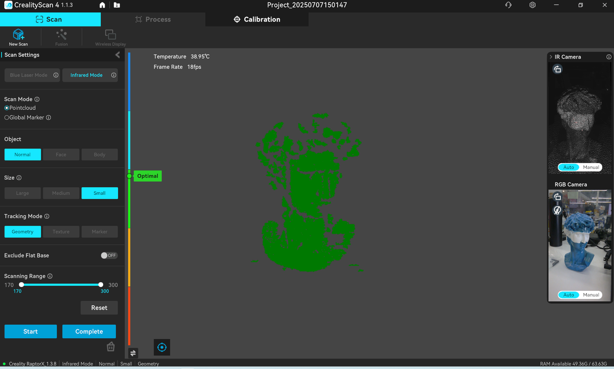Screen dimensions: 614x369
Task: Show Tracking Mode info icon
Action: click(47, 216)
